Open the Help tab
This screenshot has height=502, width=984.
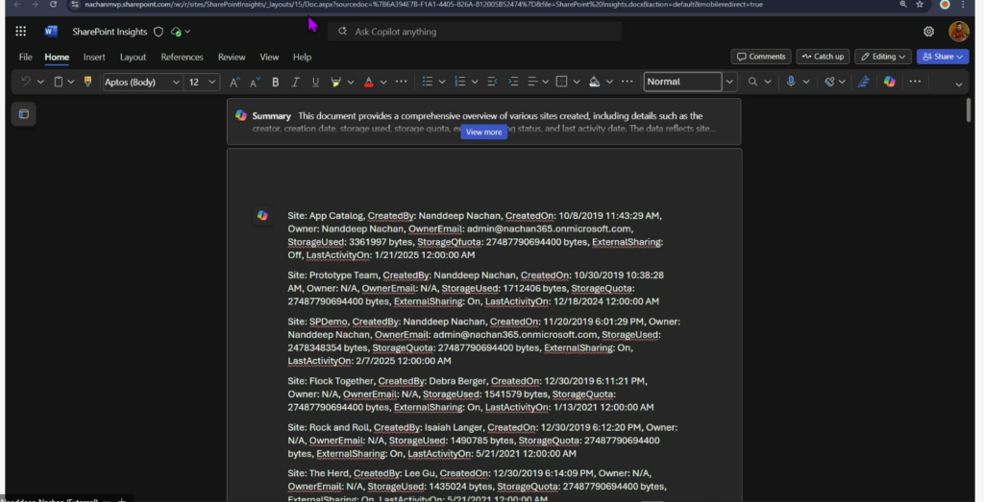click(x=302, y=57)
